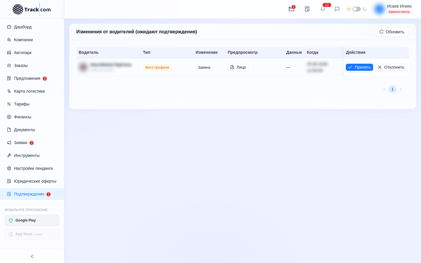Click the user name Исаев Илияз
421x263 pixels.
coord(399,6)
